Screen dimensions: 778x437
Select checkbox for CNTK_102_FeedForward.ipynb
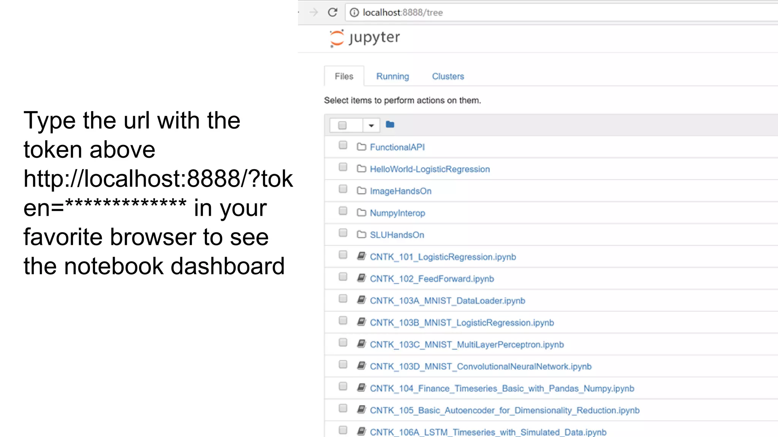(343, 277)
